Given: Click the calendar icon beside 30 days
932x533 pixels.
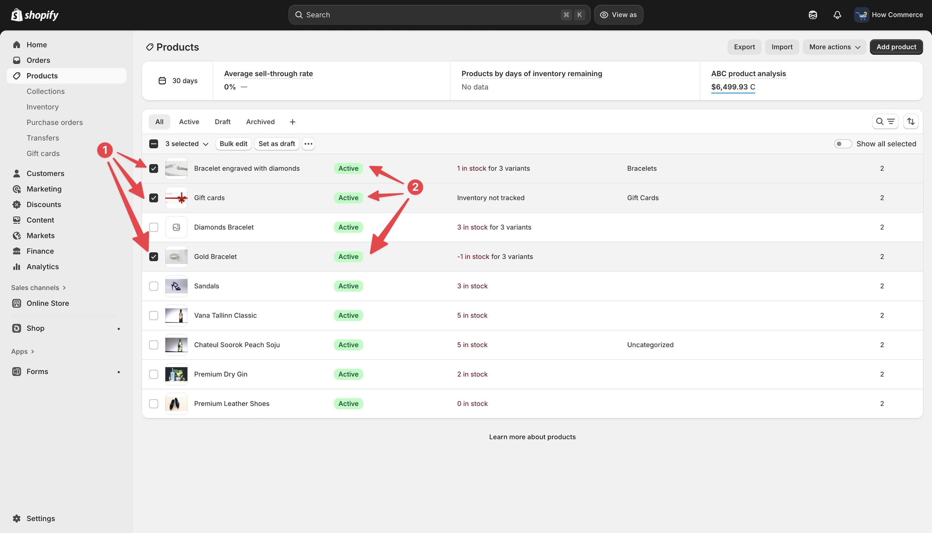Looking at the screenshot, I should (x=162, y=81).
